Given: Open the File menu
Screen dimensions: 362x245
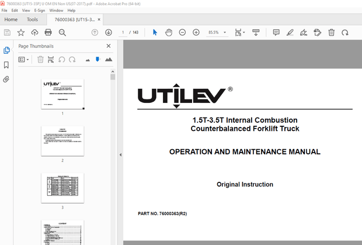Looking at the screenshot, I should click(5, 11).
